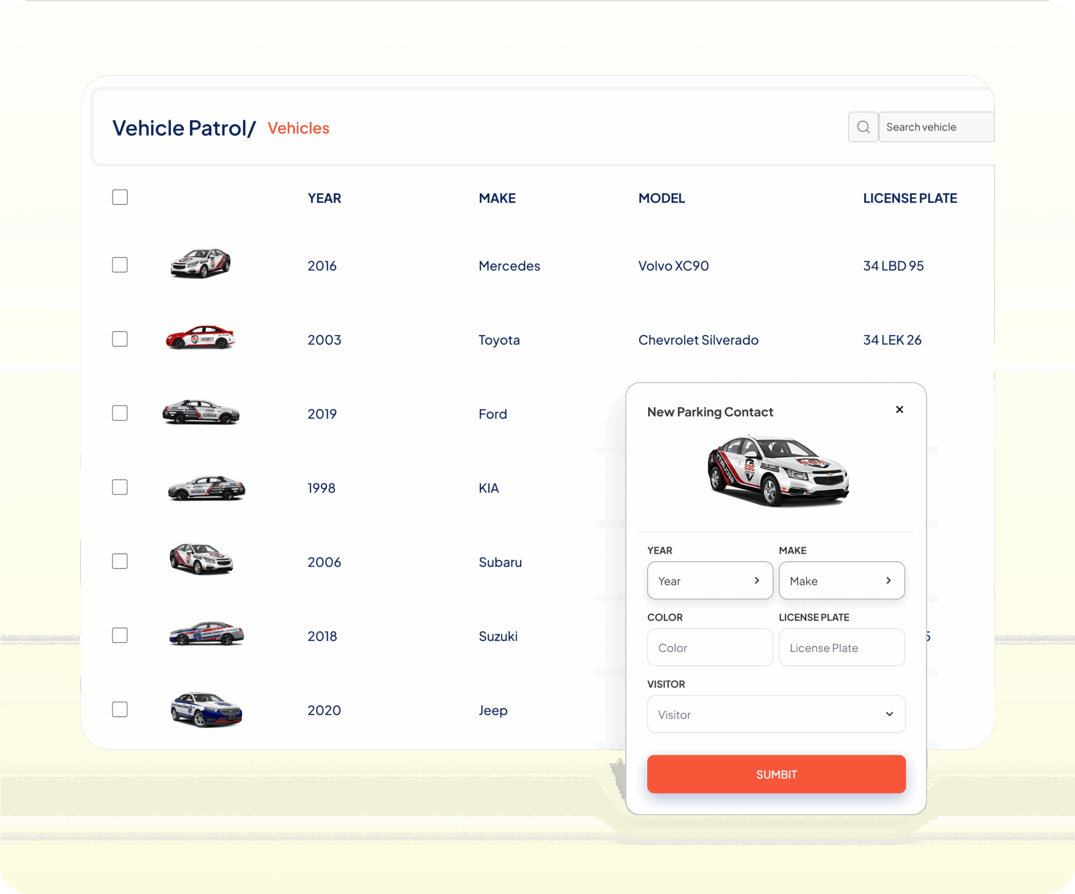
Task: Click the car image in dialog
Action: pyautogui.click(x=778, y=470)
